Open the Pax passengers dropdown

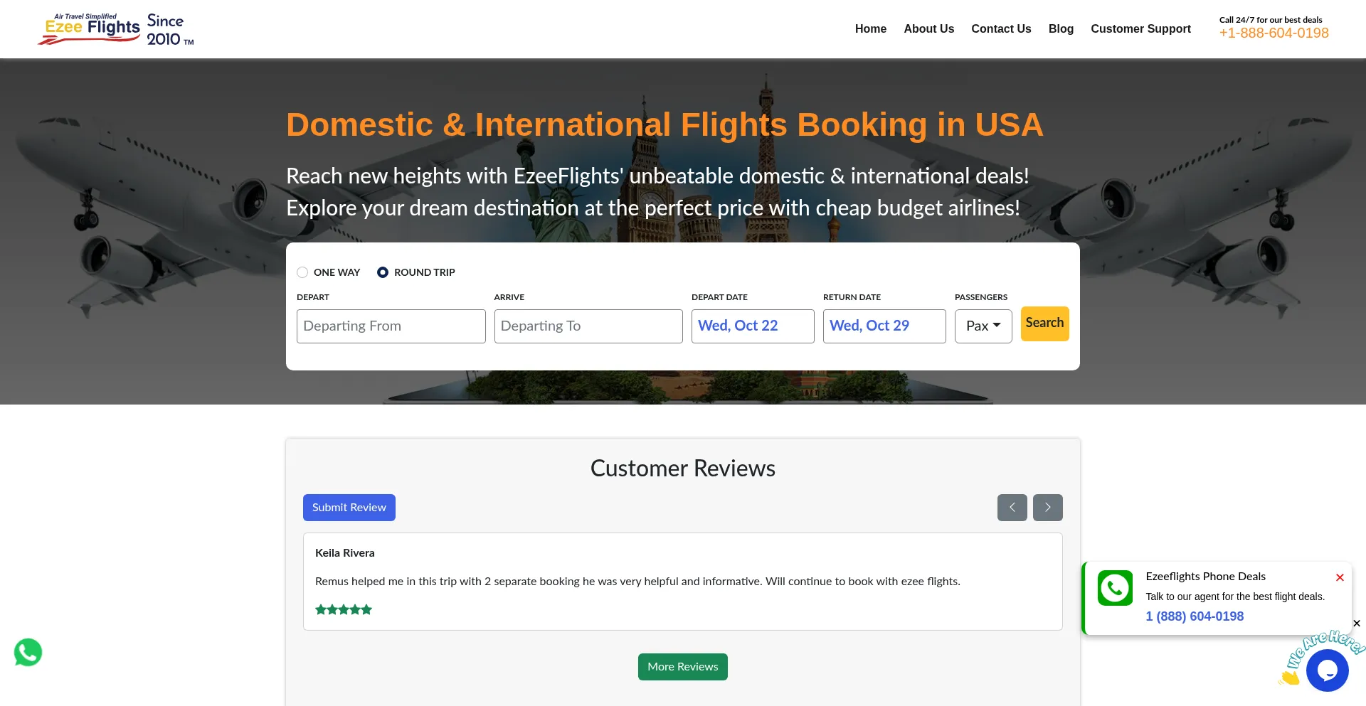[x=983, y=326]
